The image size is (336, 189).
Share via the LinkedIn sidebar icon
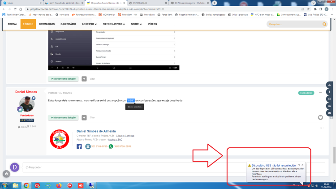coord(329,106)
